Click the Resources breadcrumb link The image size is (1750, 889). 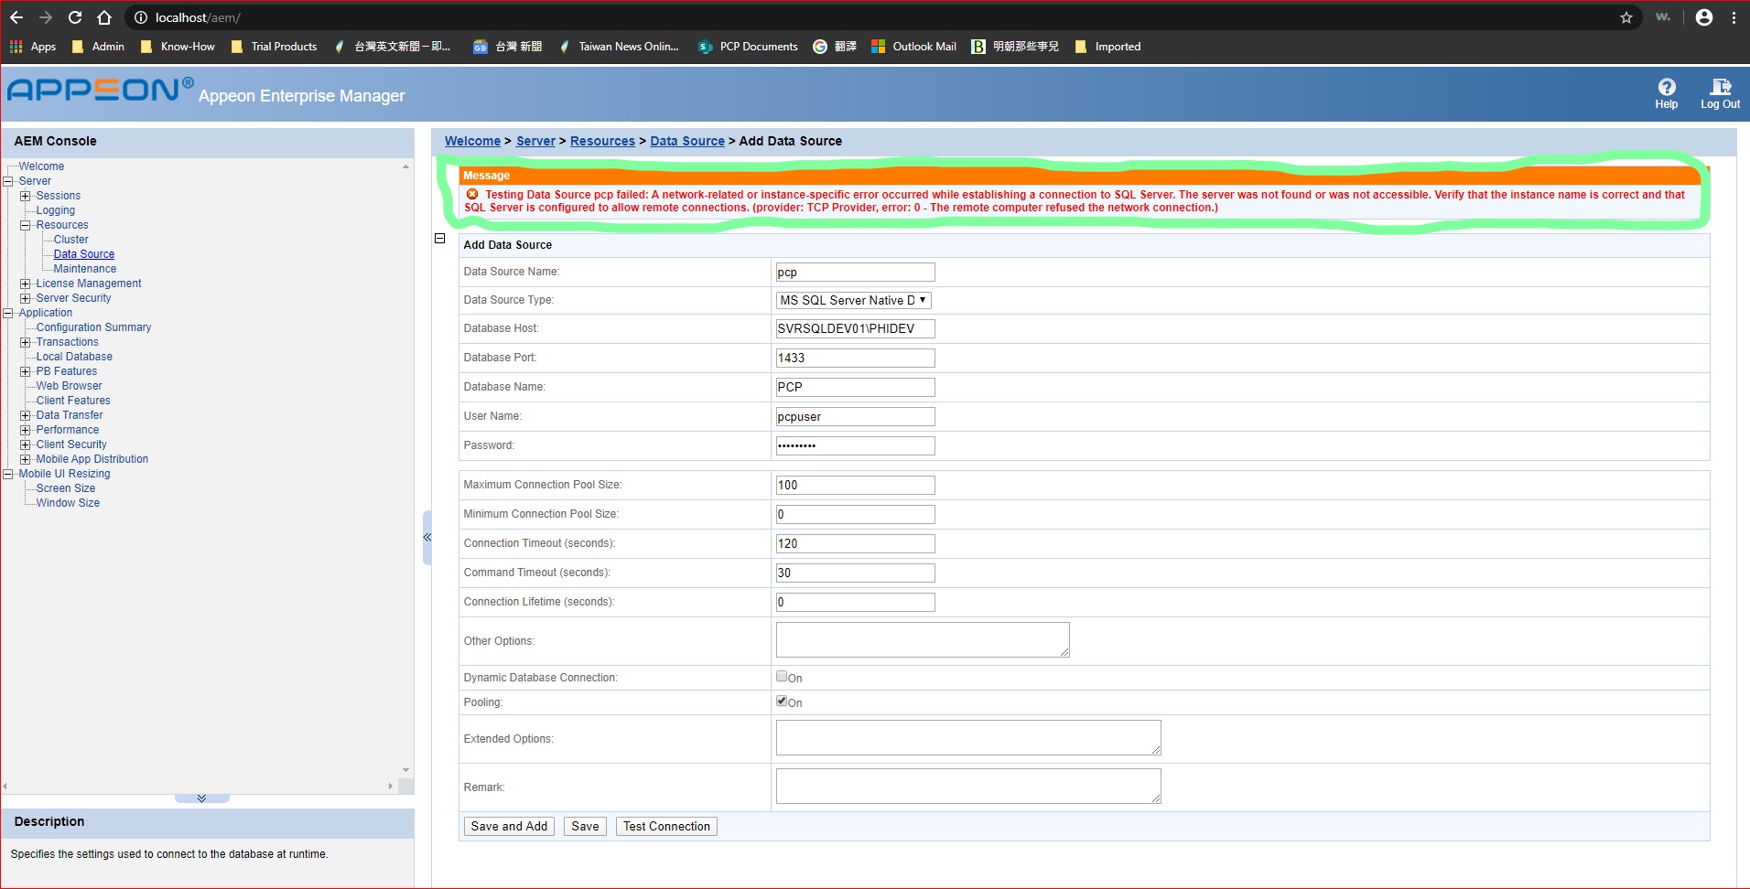point(602,141)
